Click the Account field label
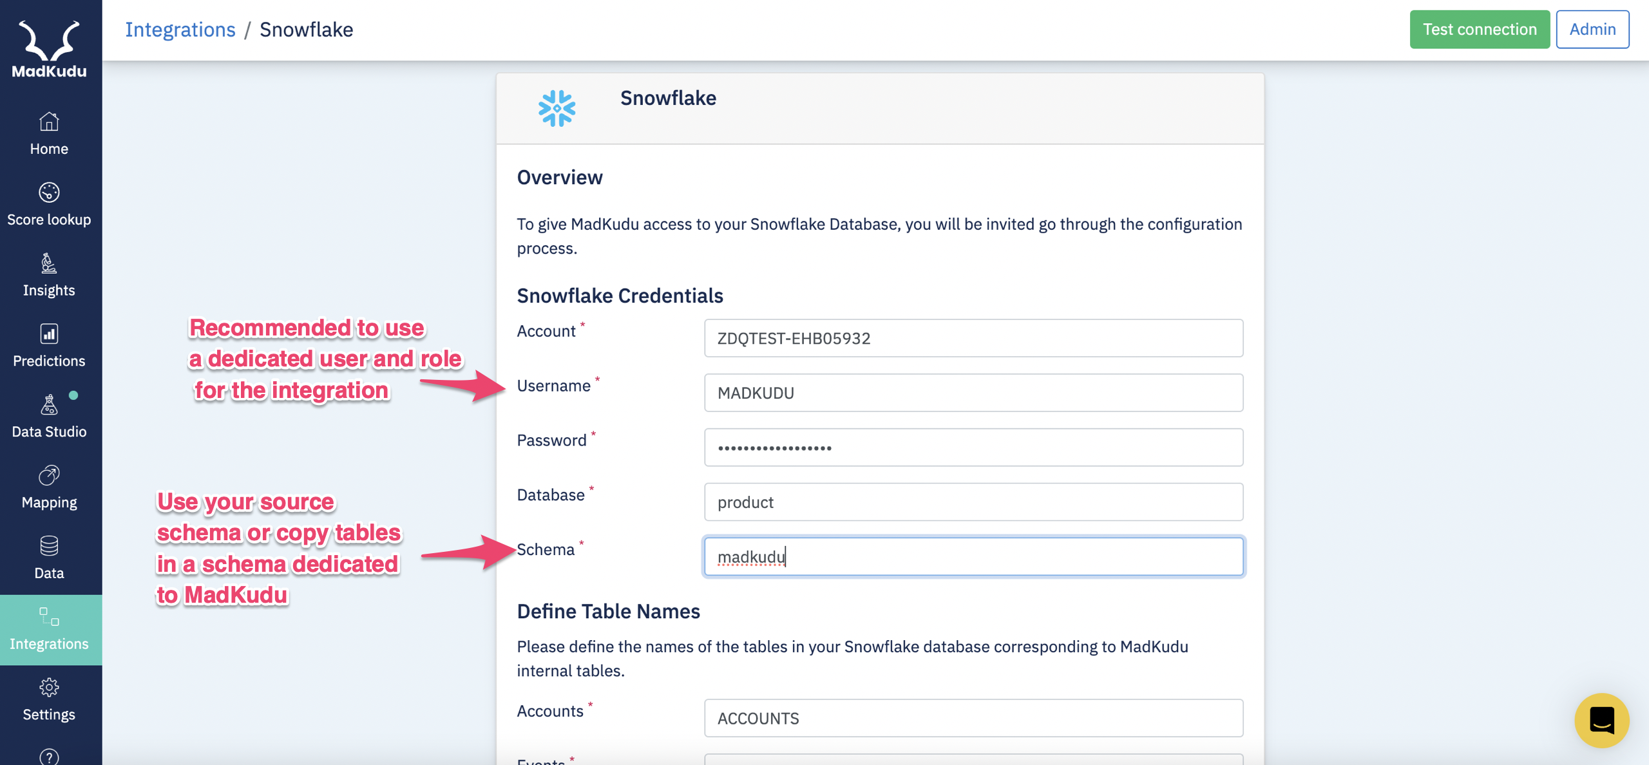This screenshot has height=765, width=1649. (546, 331)
